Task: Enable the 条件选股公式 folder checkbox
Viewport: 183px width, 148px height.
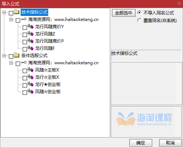Action: [11, 56]
